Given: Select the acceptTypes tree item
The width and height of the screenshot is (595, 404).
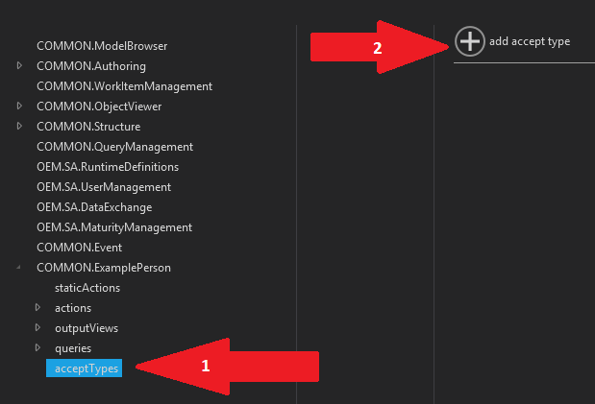Looking at the screenshot, I should click(x=84, y=368).
